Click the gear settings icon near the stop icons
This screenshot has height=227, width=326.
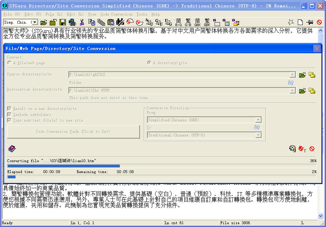click(x=292, y=148)
